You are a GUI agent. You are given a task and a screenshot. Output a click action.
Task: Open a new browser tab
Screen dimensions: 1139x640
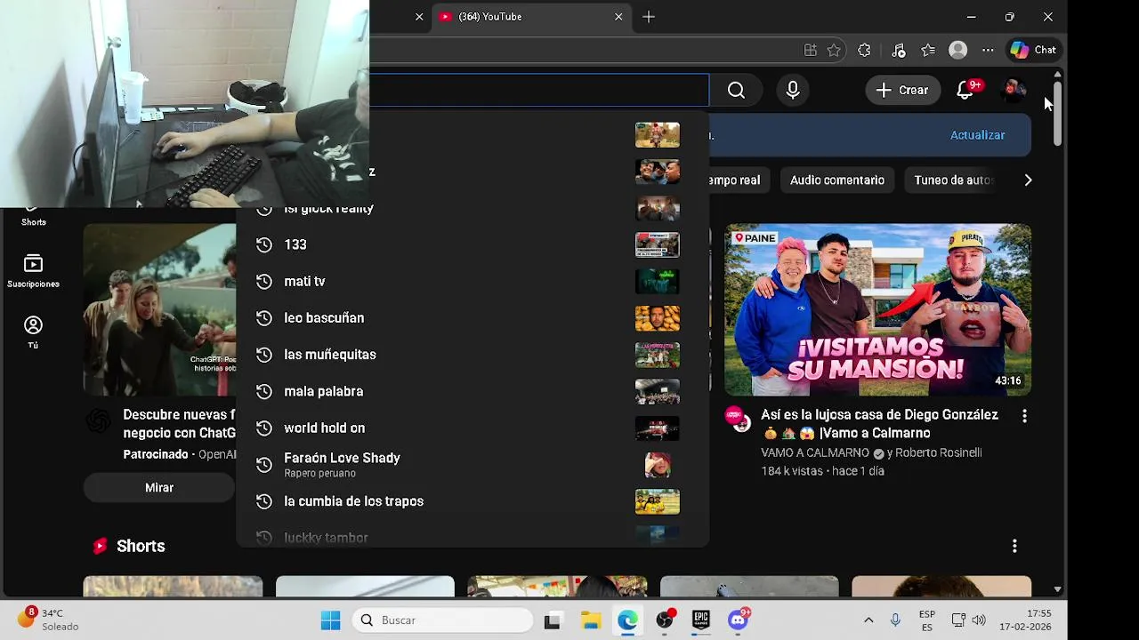pos(649,17)
